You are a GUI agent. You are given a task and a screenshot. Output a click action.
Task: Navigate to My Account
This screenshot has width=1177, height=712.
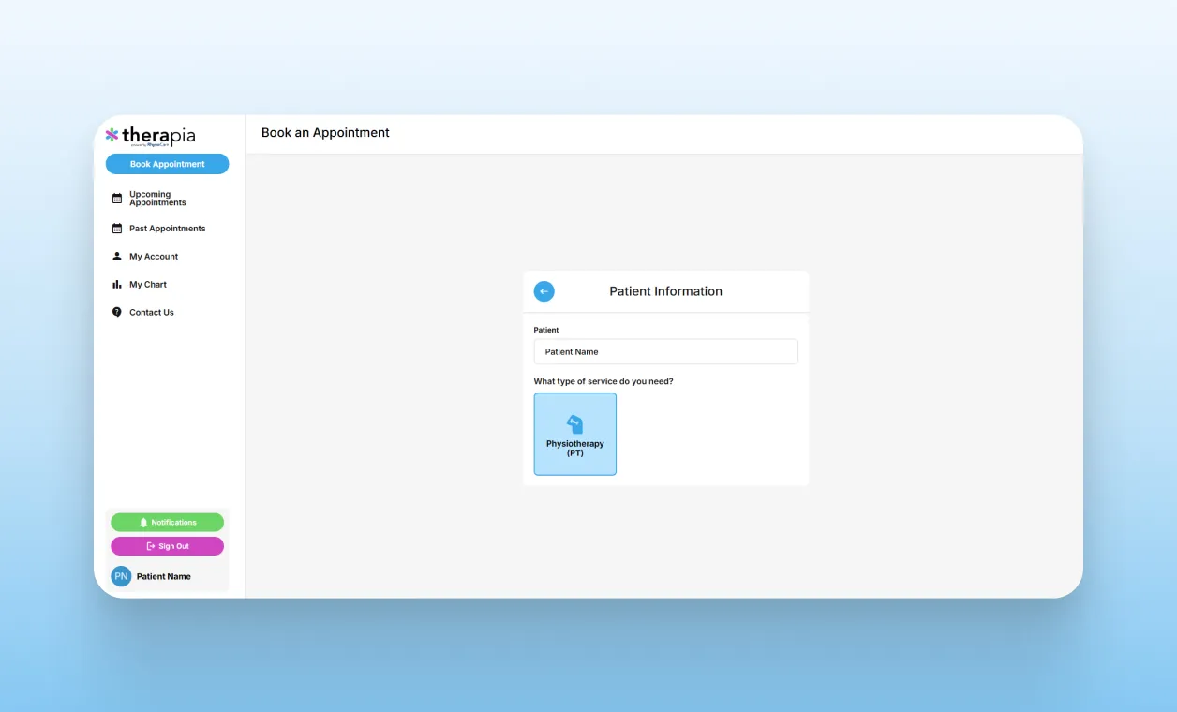coord(154,256)
